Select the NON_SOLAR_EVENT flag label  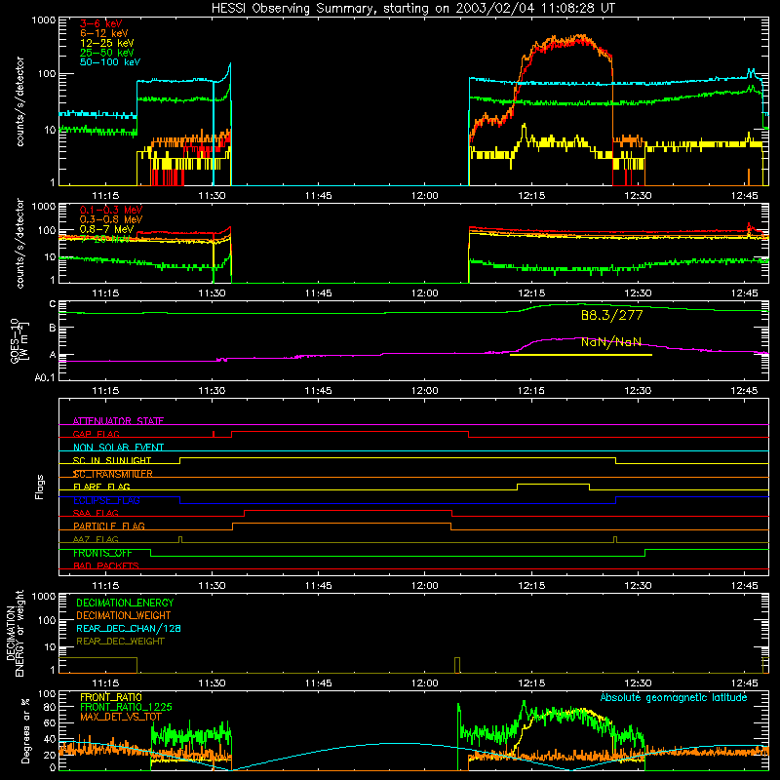tap(118, 448)
